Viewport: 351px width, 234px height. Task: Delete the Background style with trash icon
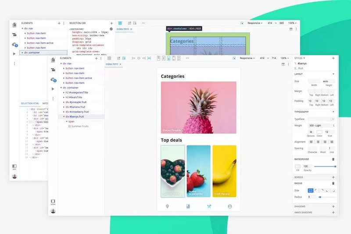point(333,159)
